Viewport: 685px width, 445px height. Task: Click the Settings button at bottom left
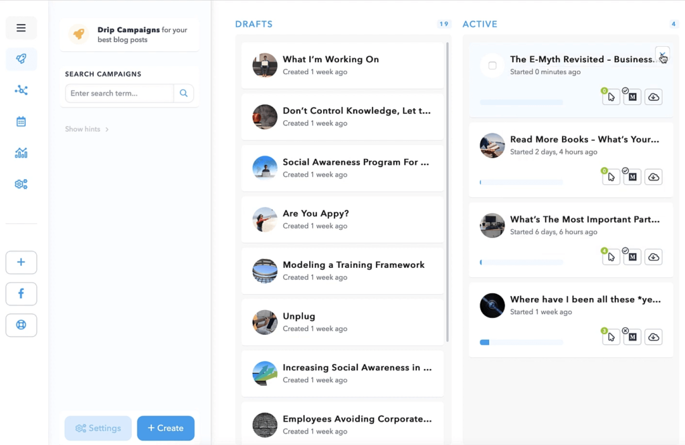point(98,428)
